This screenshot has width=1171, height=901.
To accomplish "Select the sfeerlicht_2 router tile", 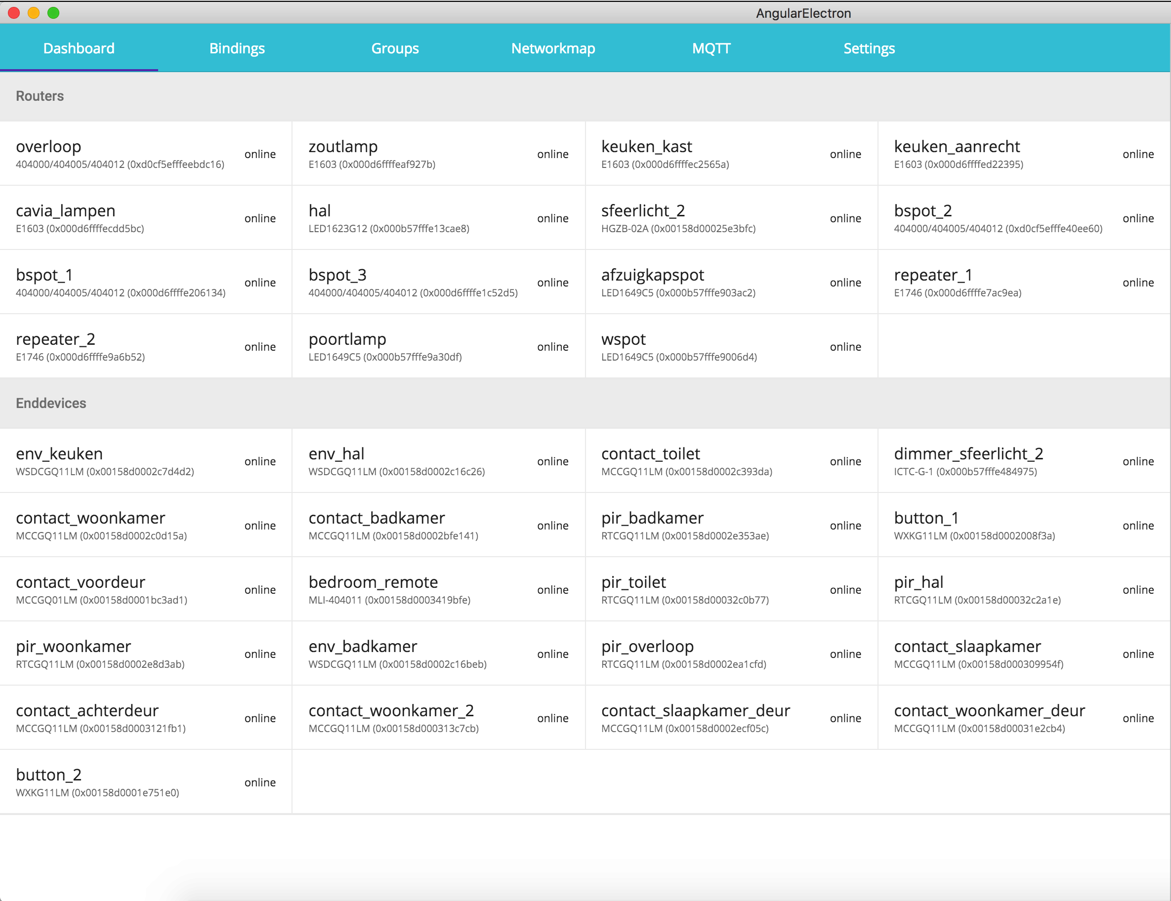I will coord(731,218).
